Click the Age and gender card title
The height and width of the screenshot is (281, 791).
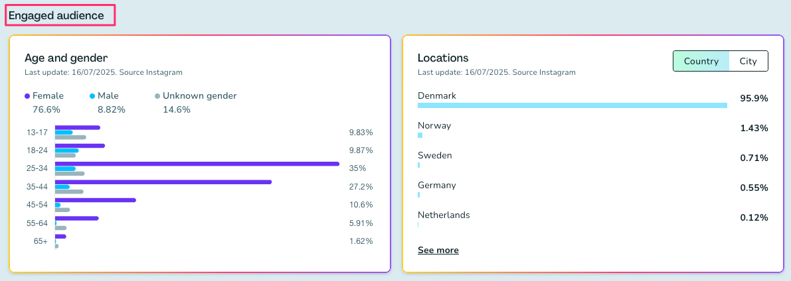pos(66,58)
